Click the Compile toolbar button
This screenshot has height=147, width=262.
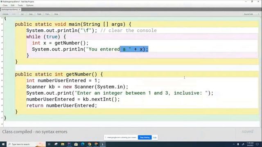click(x=5, y=14)
